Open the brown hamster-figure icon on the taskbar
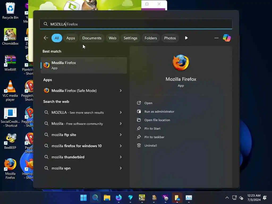The height and width of the screenshot is (204, 272). pos(154,198)
